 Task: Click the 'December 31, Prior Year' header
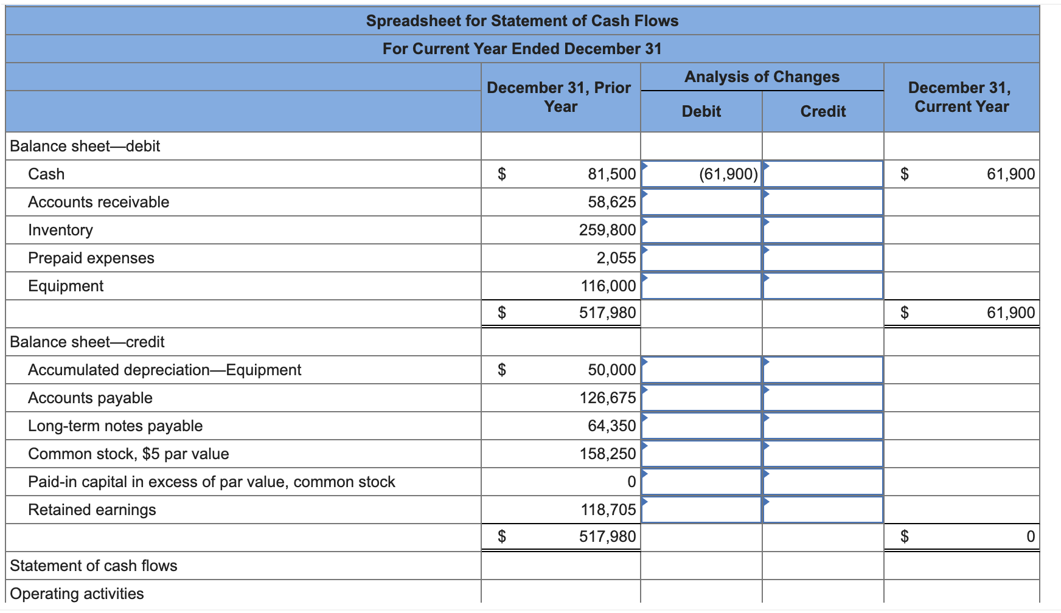point(559,97)
